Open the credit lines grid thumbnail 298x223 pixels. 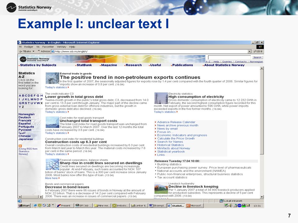(x=52, y=164)
